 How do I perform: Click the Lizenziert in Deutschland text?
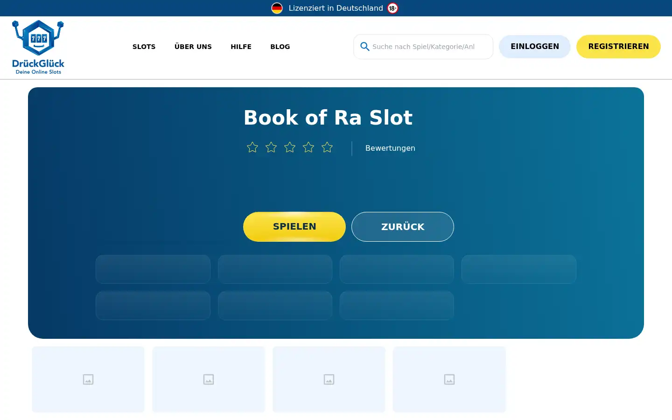pos(336,8)
